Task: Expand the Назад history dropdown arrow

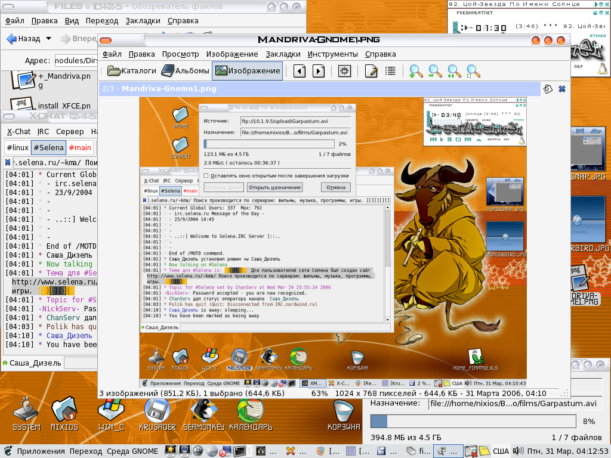Action: (49, 39)
